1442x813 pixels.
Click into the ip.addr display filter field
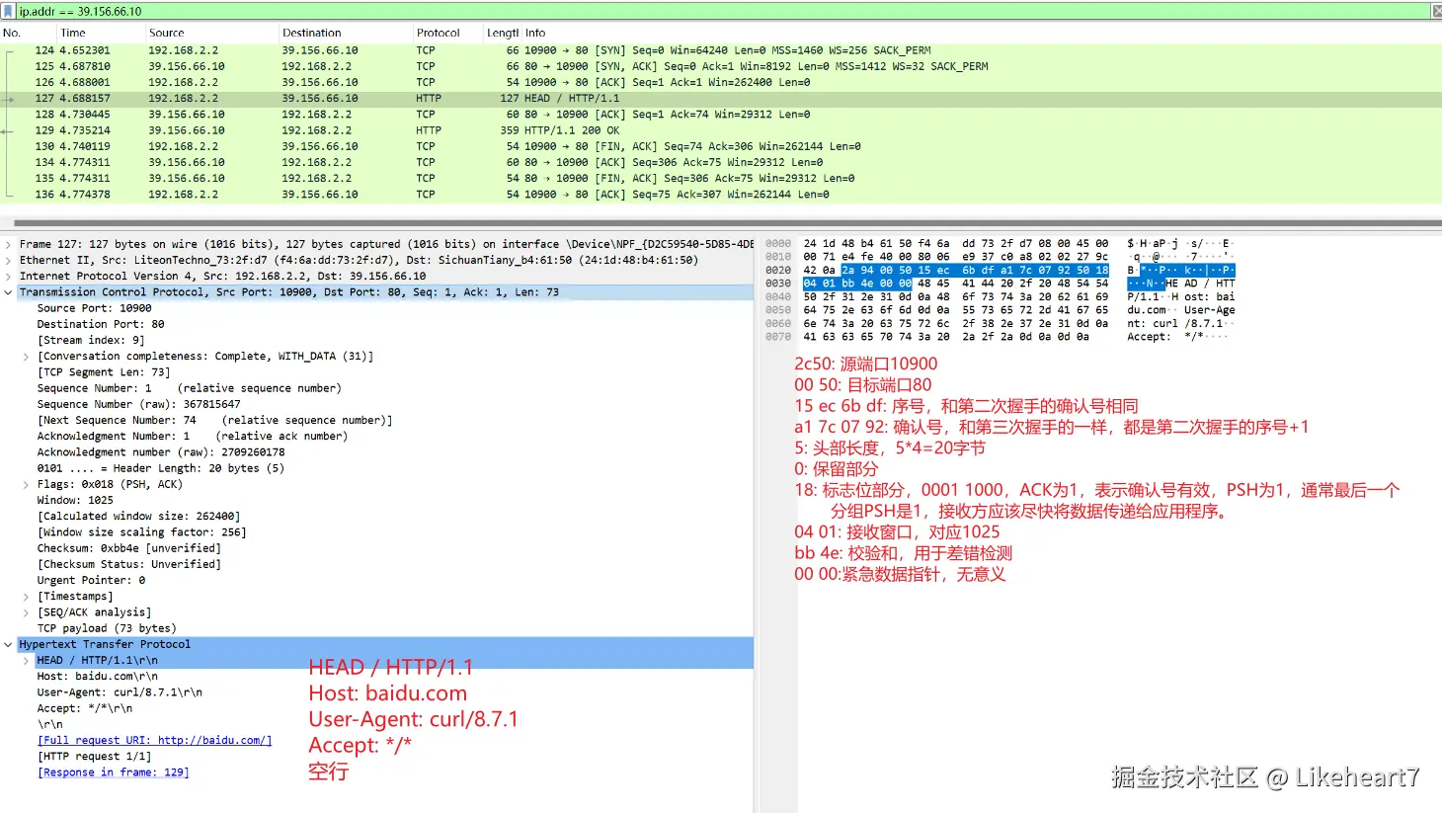click(x=721, y=11)
